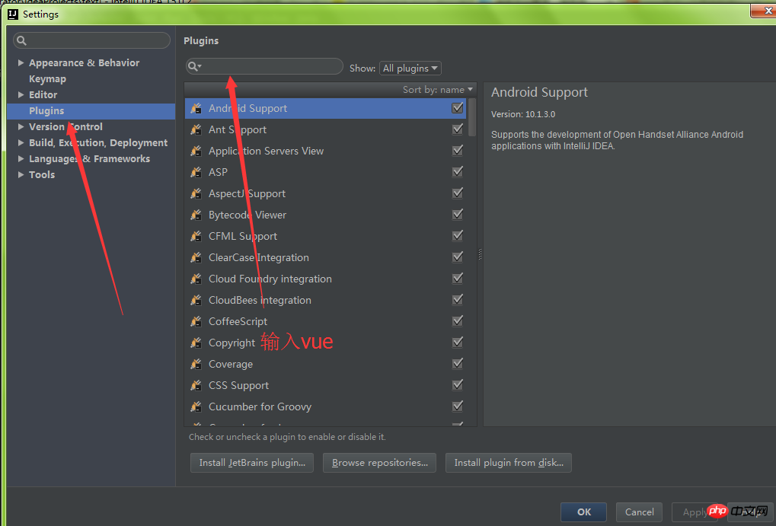Uncheck the Copyright plugin checkbox
This screenshot has width=776, height=526.
click(458, 342)
